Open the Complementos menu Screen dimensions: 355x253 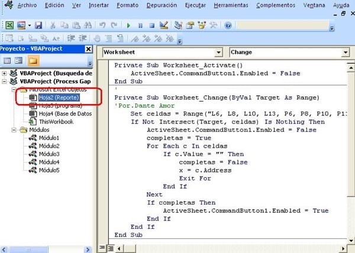click(276, 5)
